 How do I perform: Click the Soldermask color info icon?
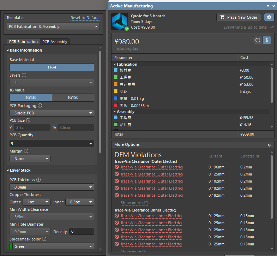[x=44, y=239]
